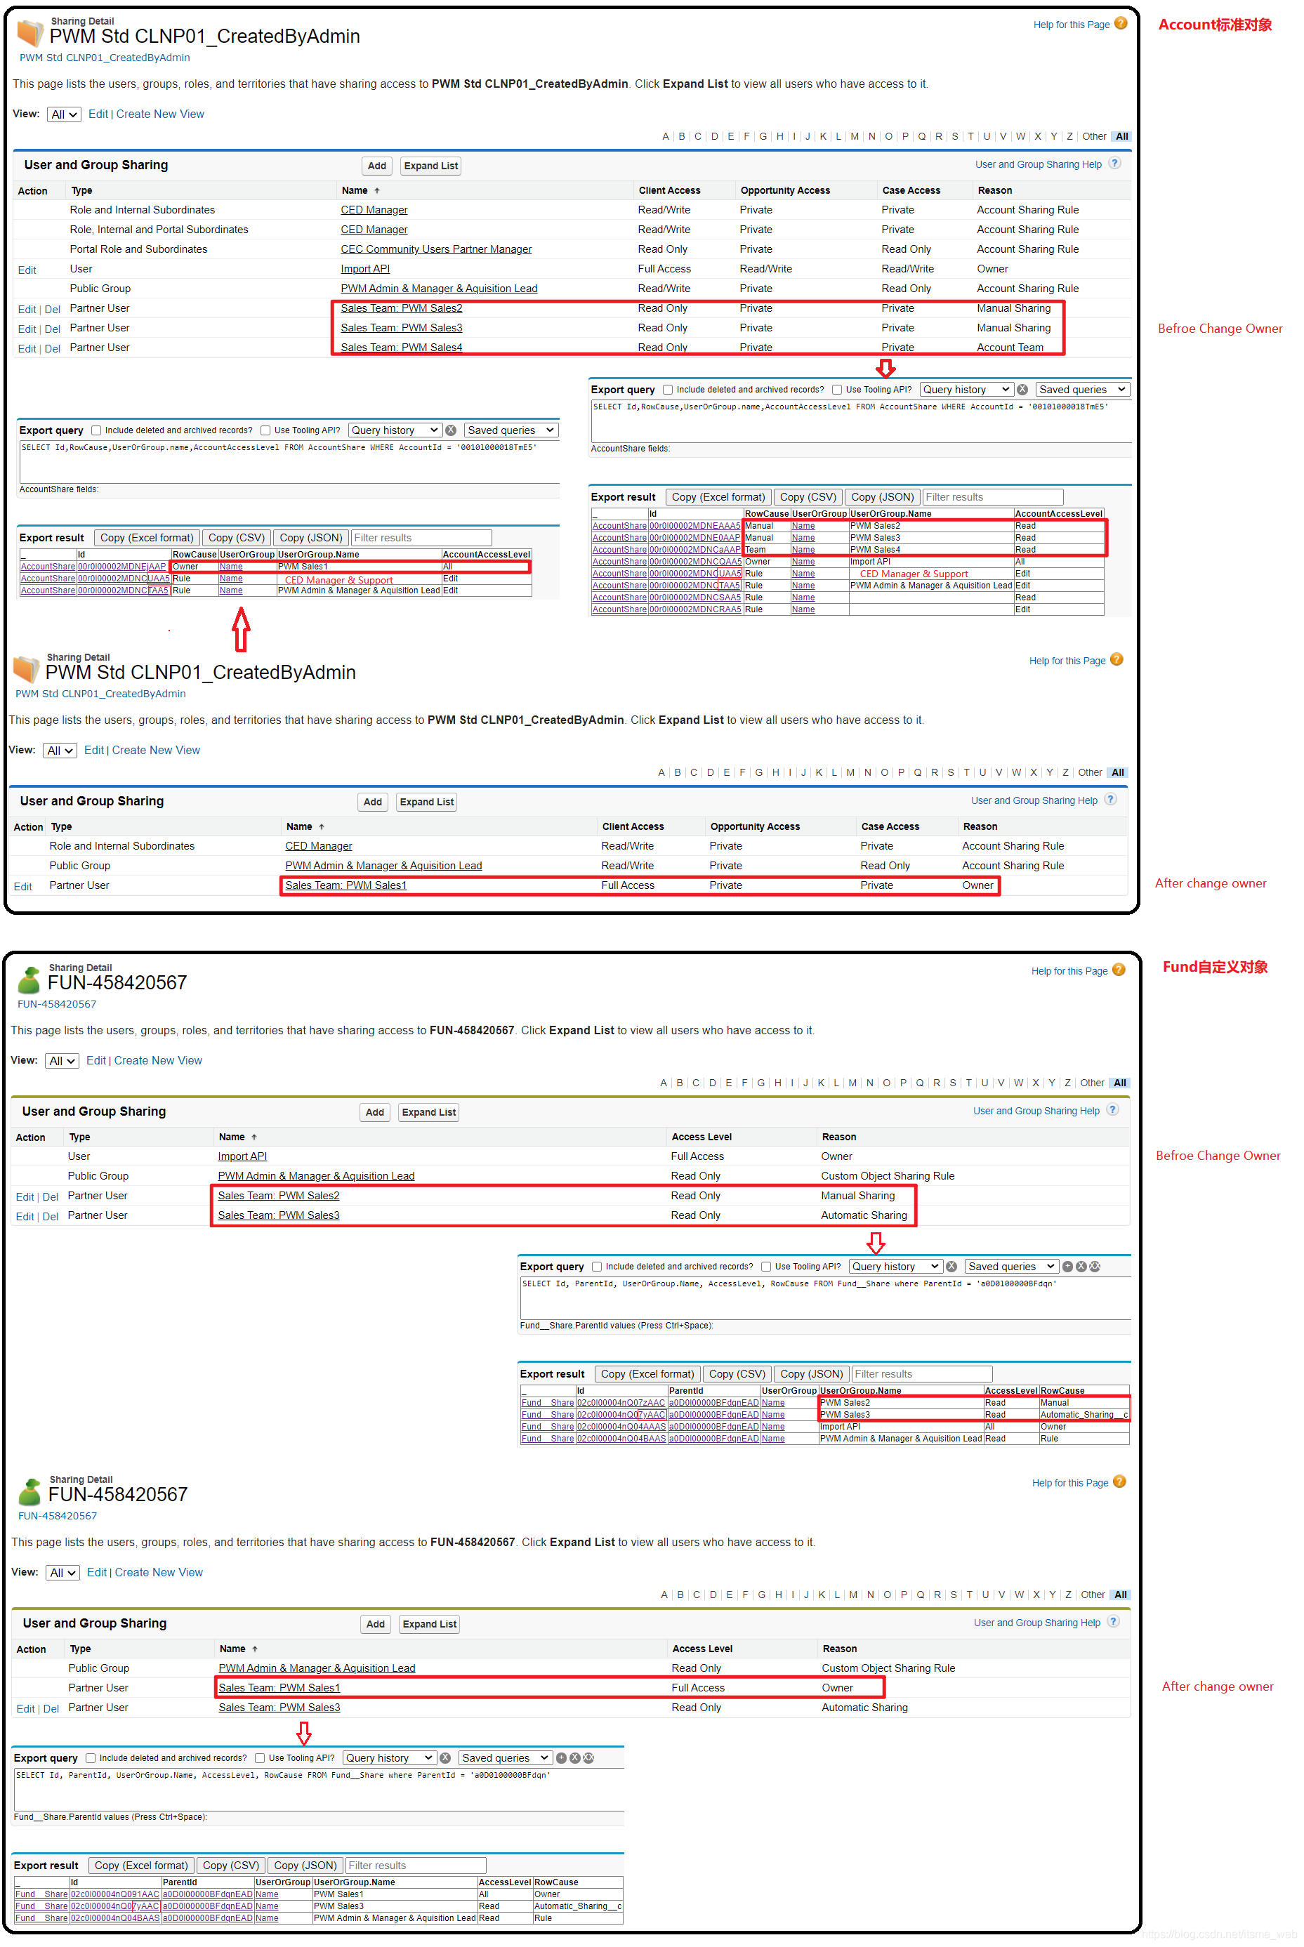The image size is (1304, 1947).
Task: Click Create New View on top Account sharing page
Action: [159, 114]
